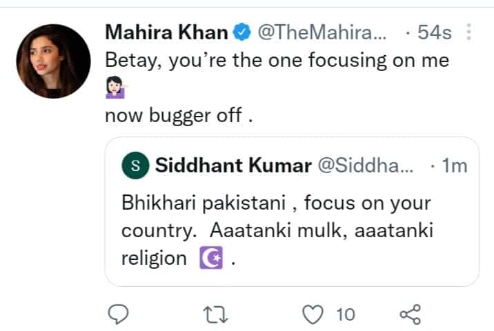Click the crescent moon emoji in quoted tweet

coord(209,259)
